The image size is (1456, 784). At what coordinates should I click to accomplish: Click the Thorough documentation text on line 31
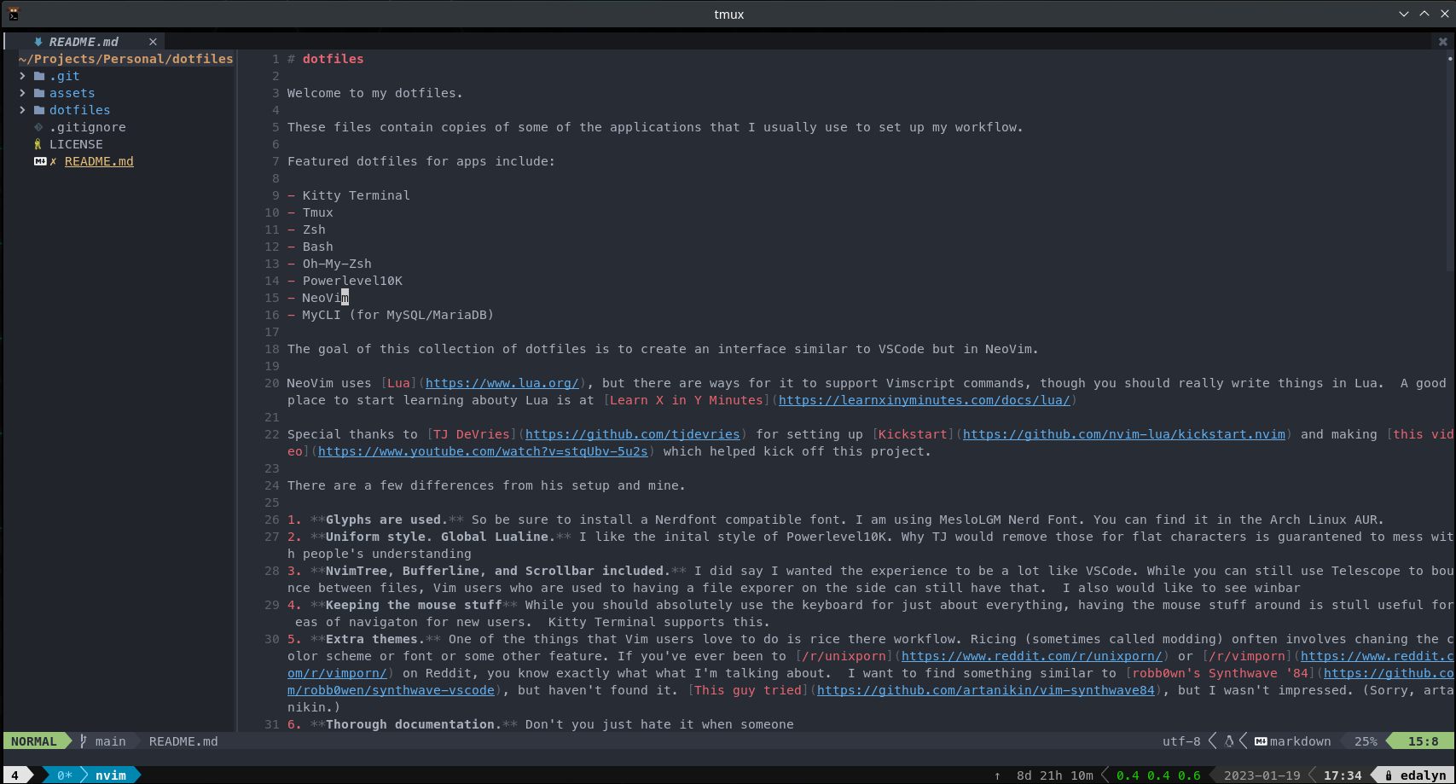pyautogui.click(x=413, y=724)
